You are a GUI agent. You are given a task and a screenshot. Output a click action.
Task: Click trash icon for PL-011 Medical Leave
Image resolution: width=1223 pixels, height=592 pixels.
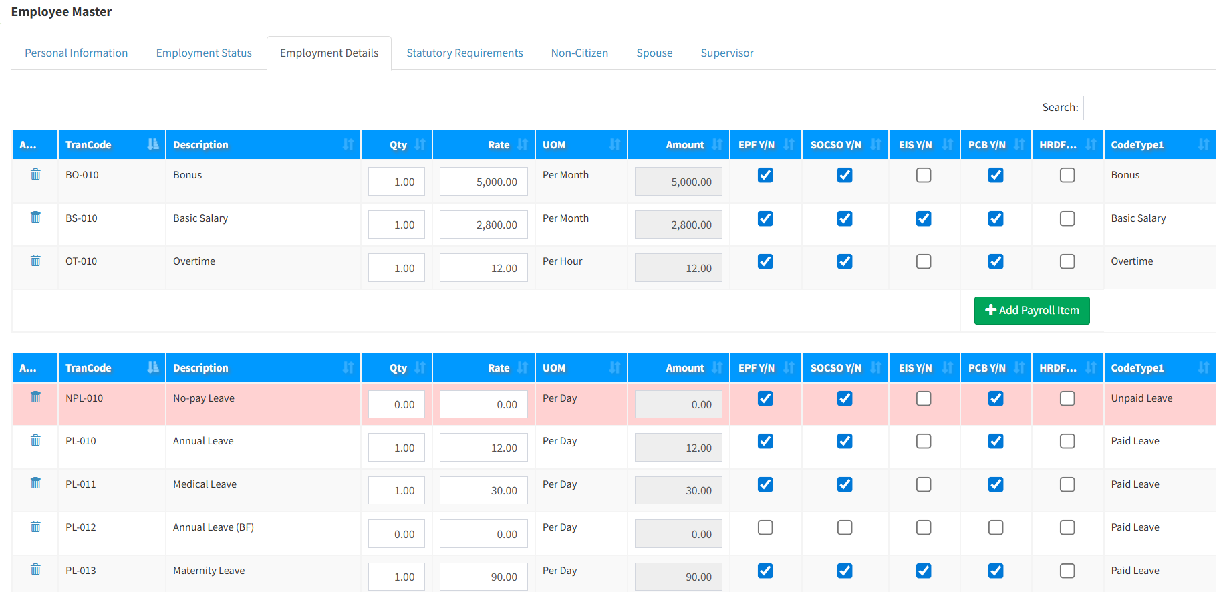pos(35,483)
